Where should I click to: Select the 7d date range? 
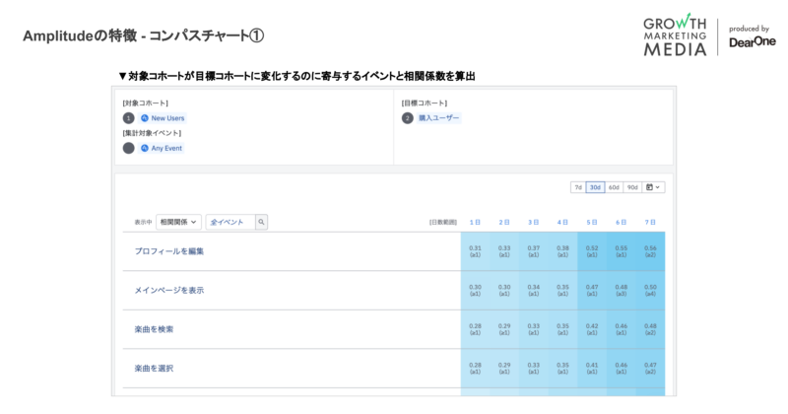coord(578,187)
